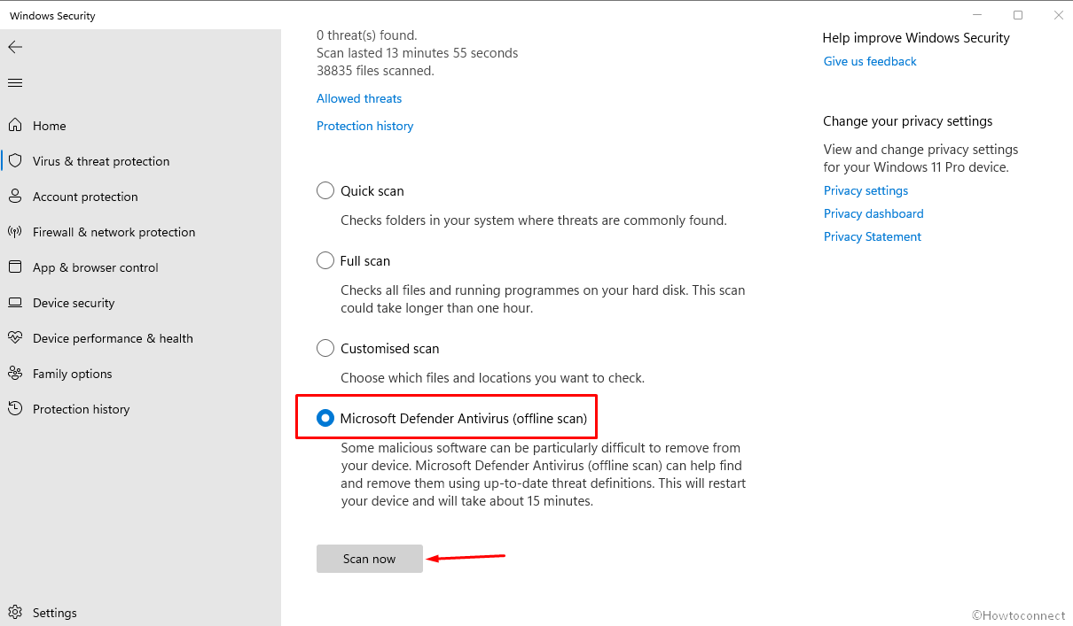Click the Customised scan description text
The width and height of the screenshot is (1073, 626).
[493, 377]
